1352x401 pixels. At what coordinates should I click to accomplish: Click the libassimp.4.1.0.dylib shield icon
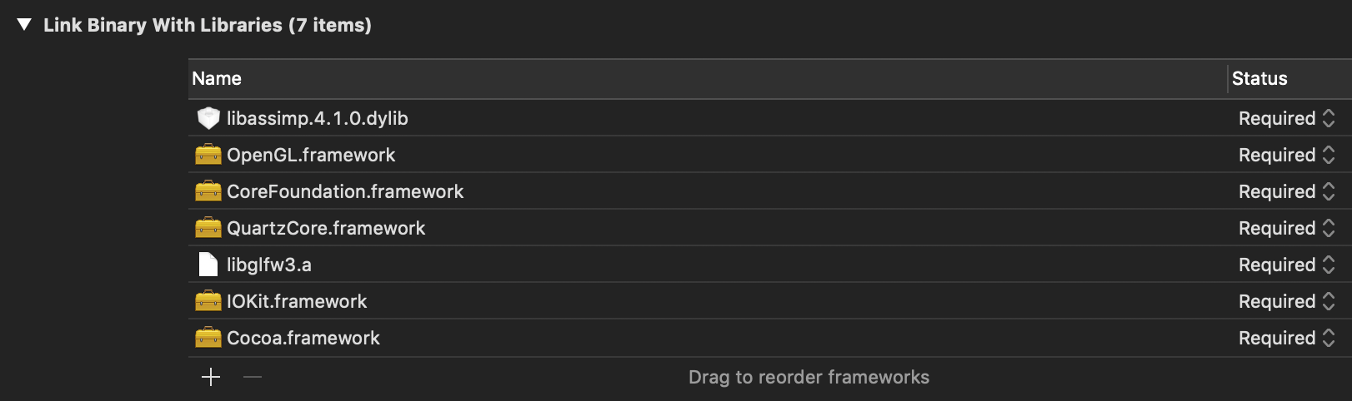pyautogui.click(x=208, y=118)
